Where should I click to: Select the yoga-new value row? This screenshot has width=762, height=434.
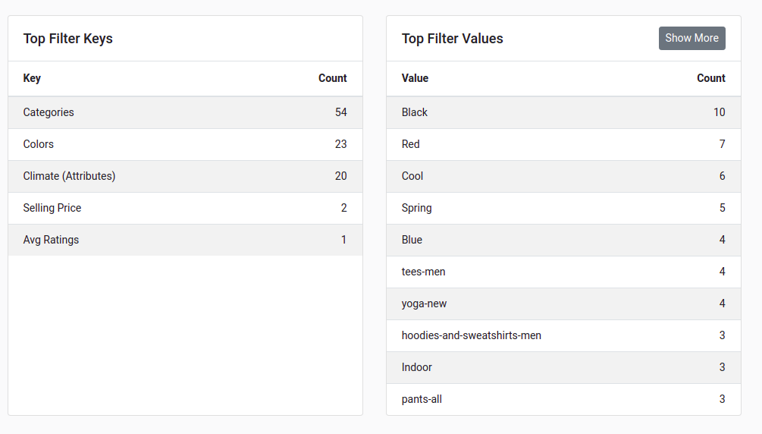(563, 303)
